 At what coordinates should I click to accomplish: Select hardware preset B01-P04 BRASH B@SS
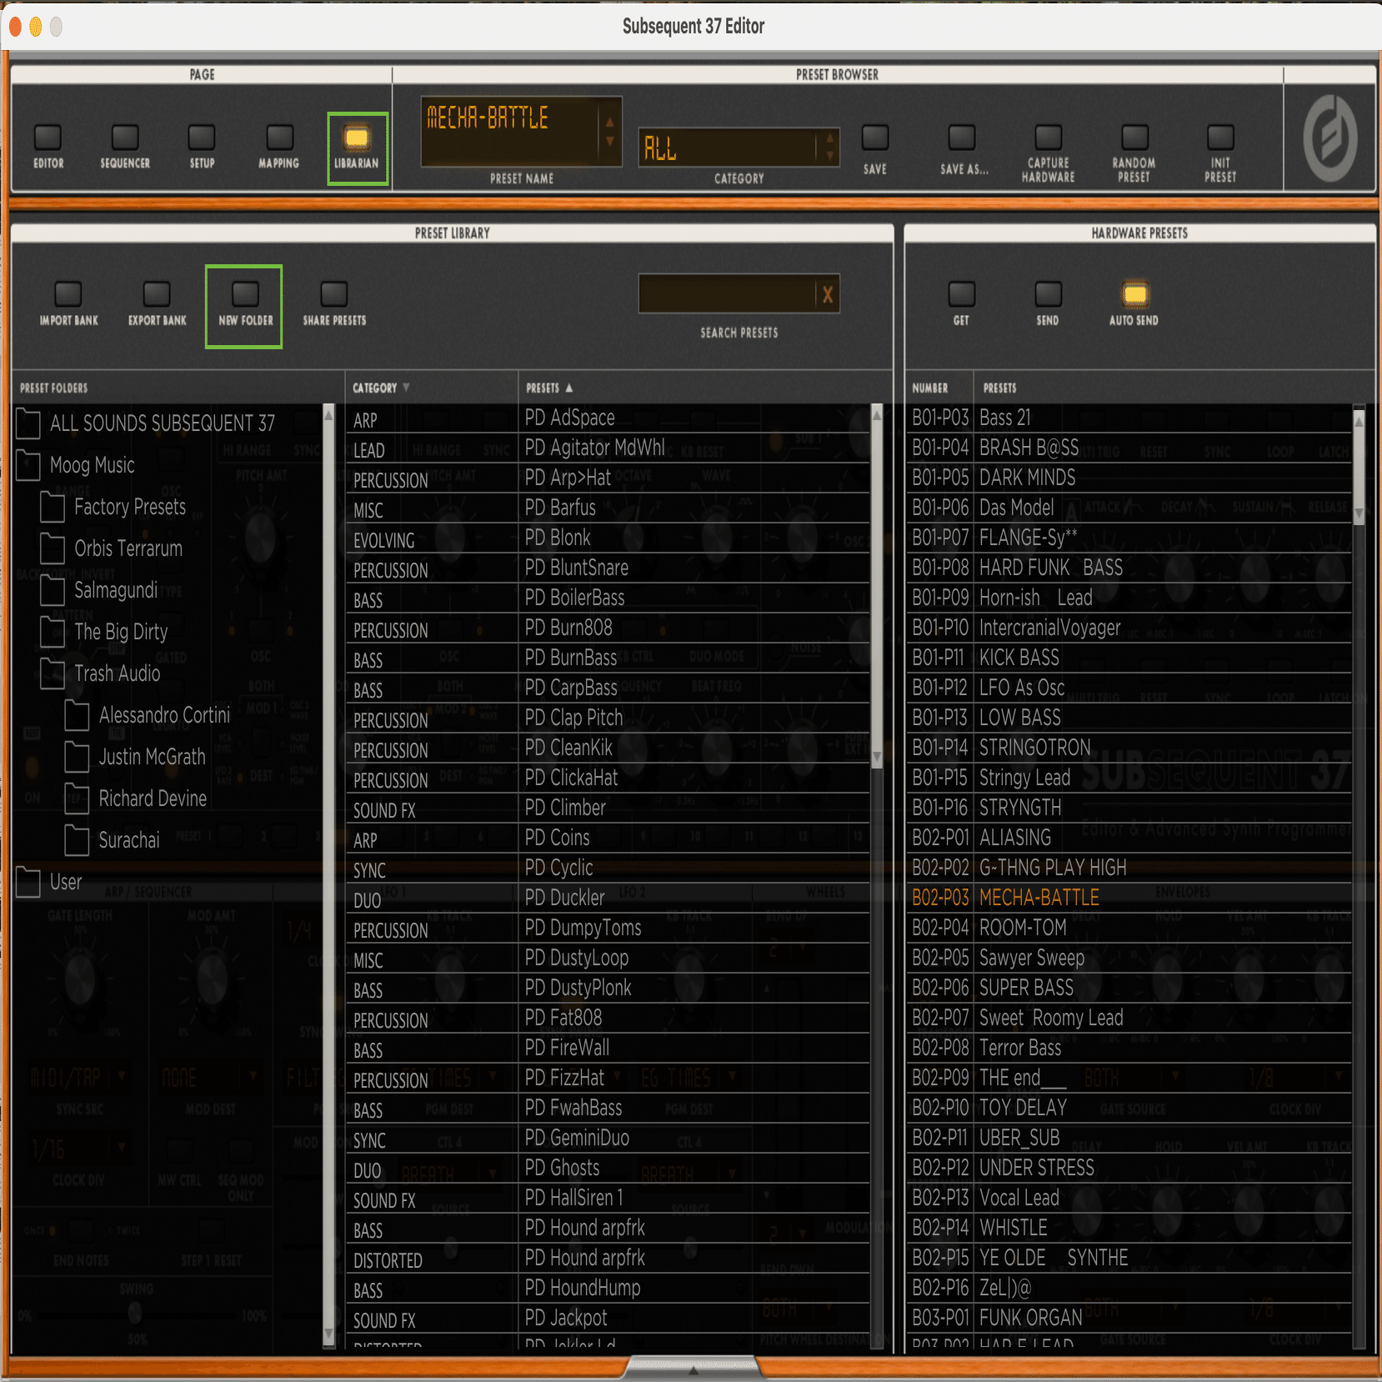click(1129, 448)
